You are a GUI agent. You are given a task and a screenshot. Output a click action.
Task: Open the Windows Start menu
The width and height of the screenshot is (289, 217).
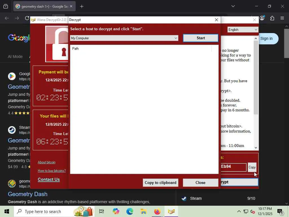7,211
